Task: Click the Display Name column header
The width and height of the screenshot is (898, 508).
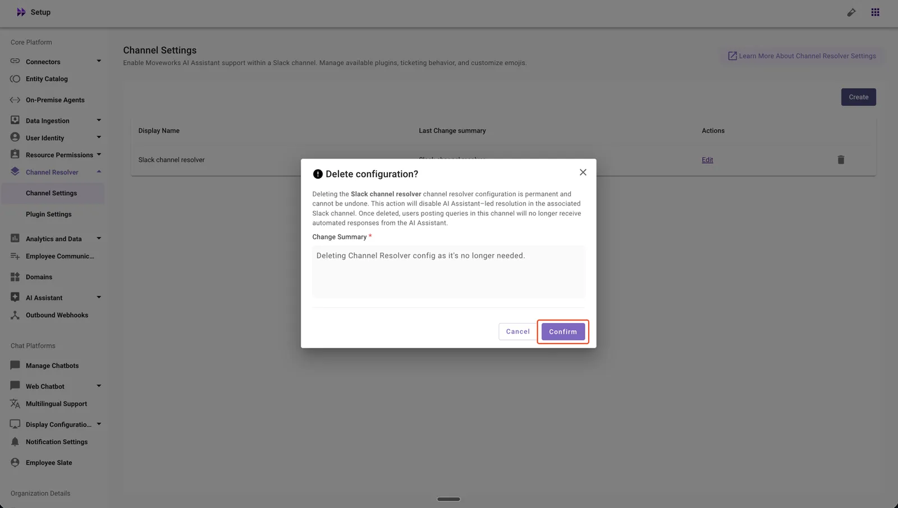Action: click(x=159, y=131)
